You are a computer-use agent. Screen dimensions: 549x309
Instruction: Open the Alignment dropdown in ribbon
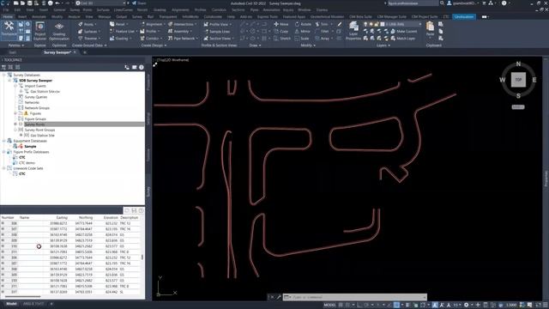(x=153, y=24)
